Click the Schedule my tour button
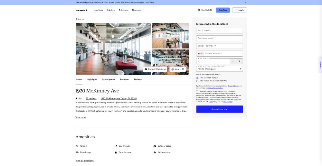The width and height of the screenshot is (322, 166). tap(220, 109)
